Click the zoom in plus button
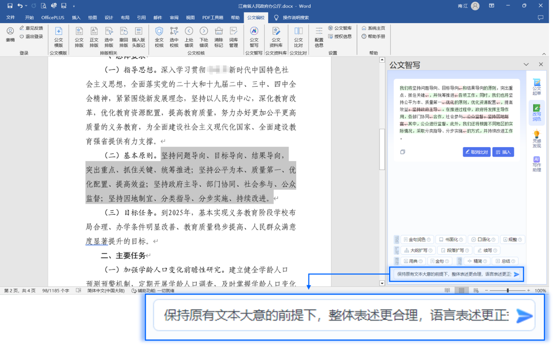 [529, 291]
